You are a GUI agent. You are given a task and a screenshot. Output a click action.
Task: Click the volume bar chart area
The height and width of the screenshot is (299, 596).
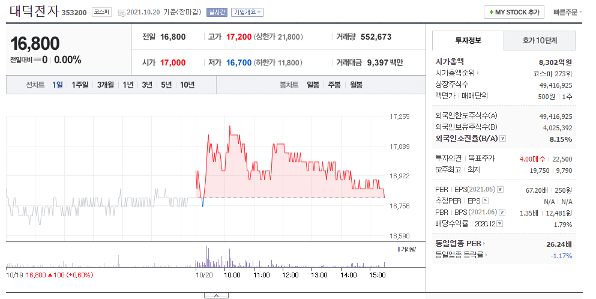pos(196,256)
